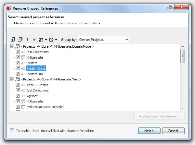Select the Antlr3.Runtime tree row
Image resolution: width=195 pixels, height=145 pixels.
37,85
